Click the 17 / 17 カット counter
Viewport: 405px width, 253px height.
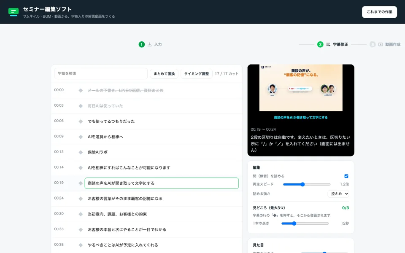click(227, 73)
